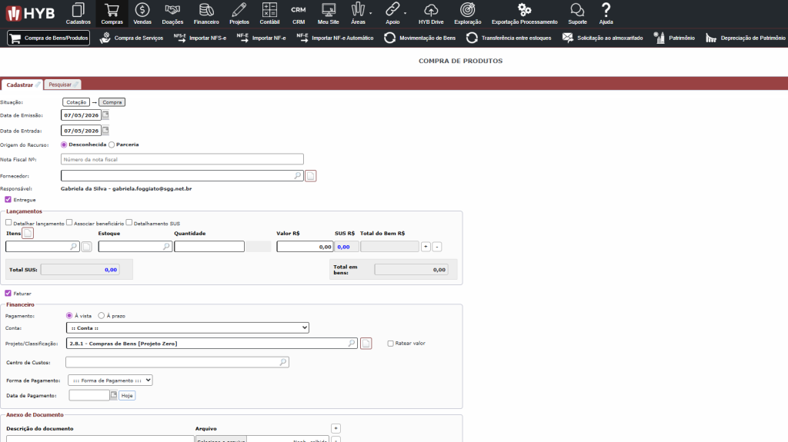Click new-supplier document icon beside Fornecedor
788x442 pixels.
pos(311,176)
